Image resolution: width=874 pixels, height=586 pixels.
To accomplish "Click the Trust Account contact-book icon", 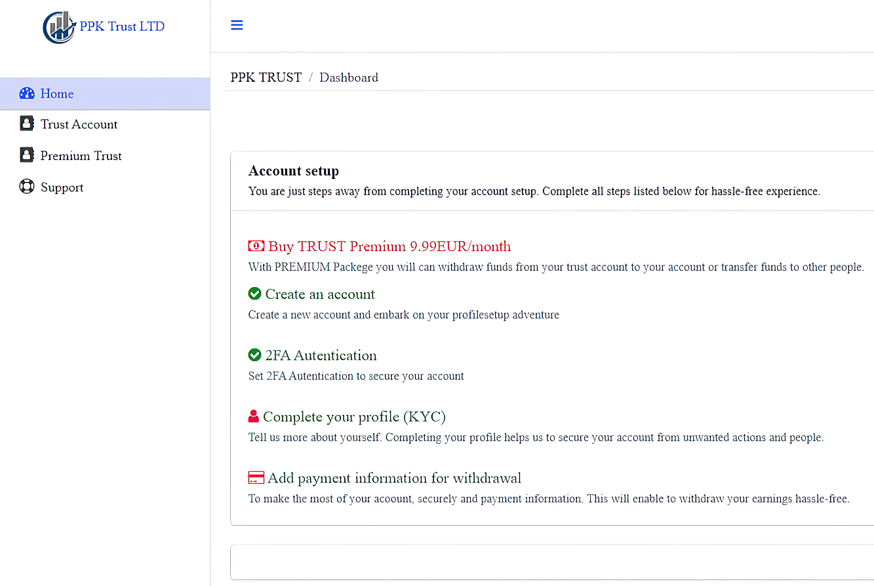I will click(27, 124).
